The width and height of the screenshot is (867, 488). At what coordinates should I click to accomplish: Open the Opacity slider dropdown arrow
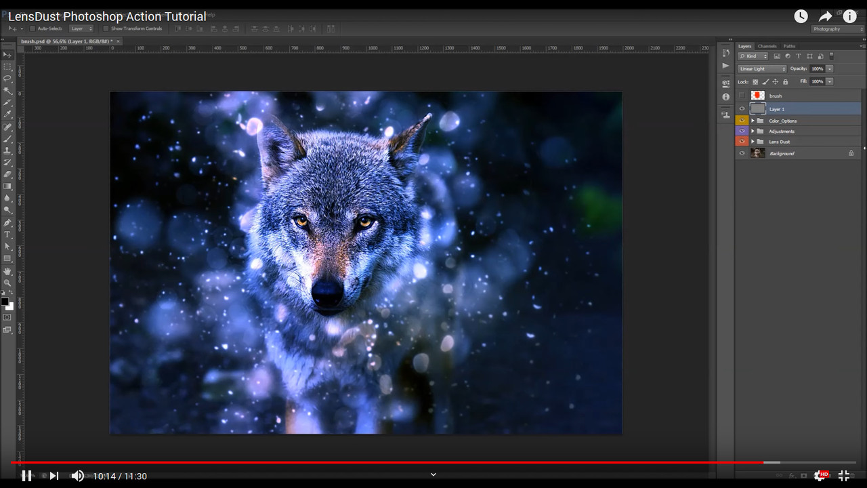(830, 69)
